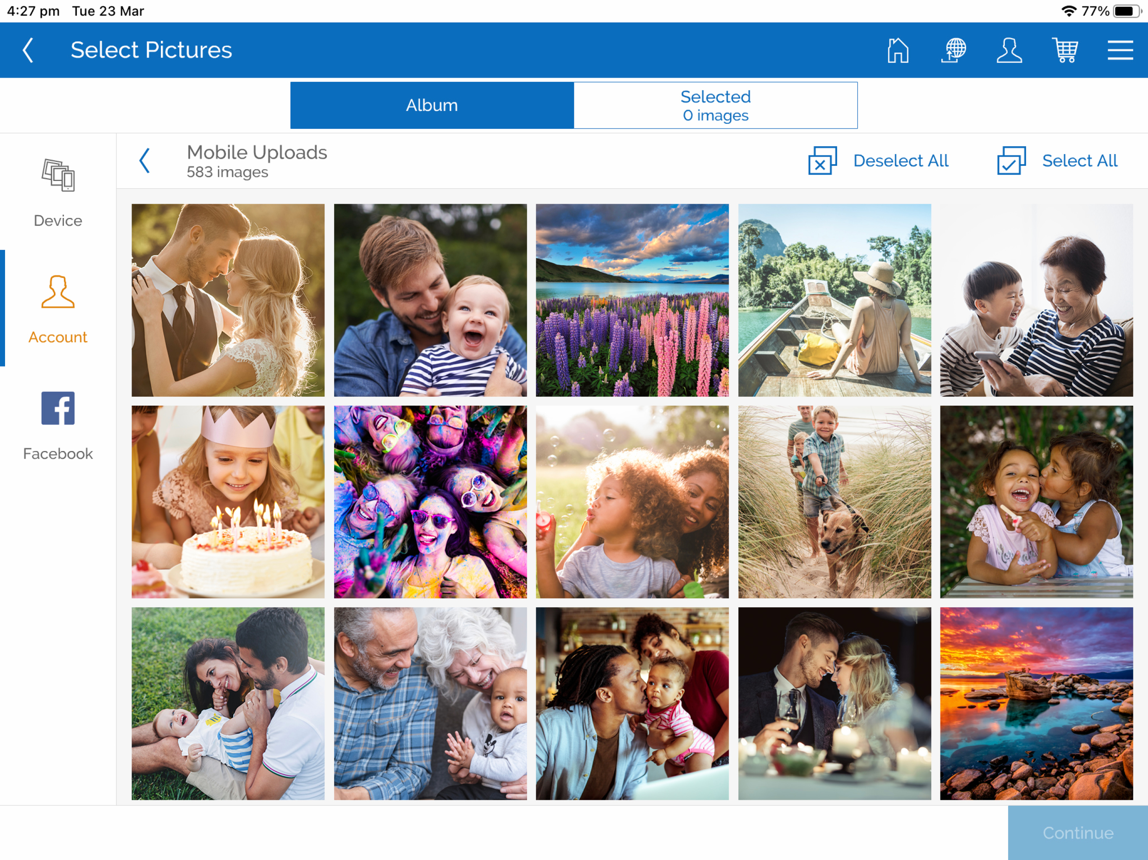Select the father with laughing baby photo
Image resolution: width=1148 pixels, height=860 pixels.
[x=430, y=300]
